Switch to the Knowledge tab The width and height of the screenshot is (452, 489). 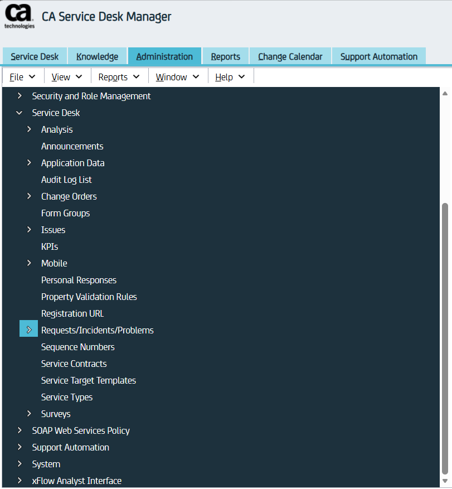click(x=97, y=56)
